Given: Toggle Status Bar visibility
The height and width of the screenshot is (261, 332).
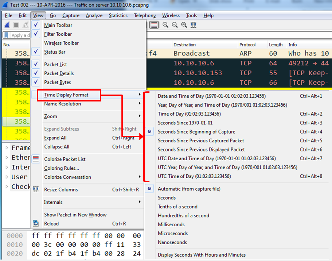Looking at the screenshot, I should [36, 52].
